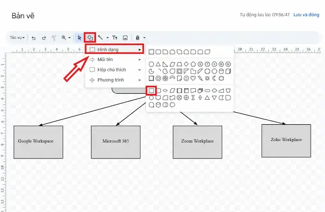Pick the flowchart inverted triangle merge shape

(214, 98)
